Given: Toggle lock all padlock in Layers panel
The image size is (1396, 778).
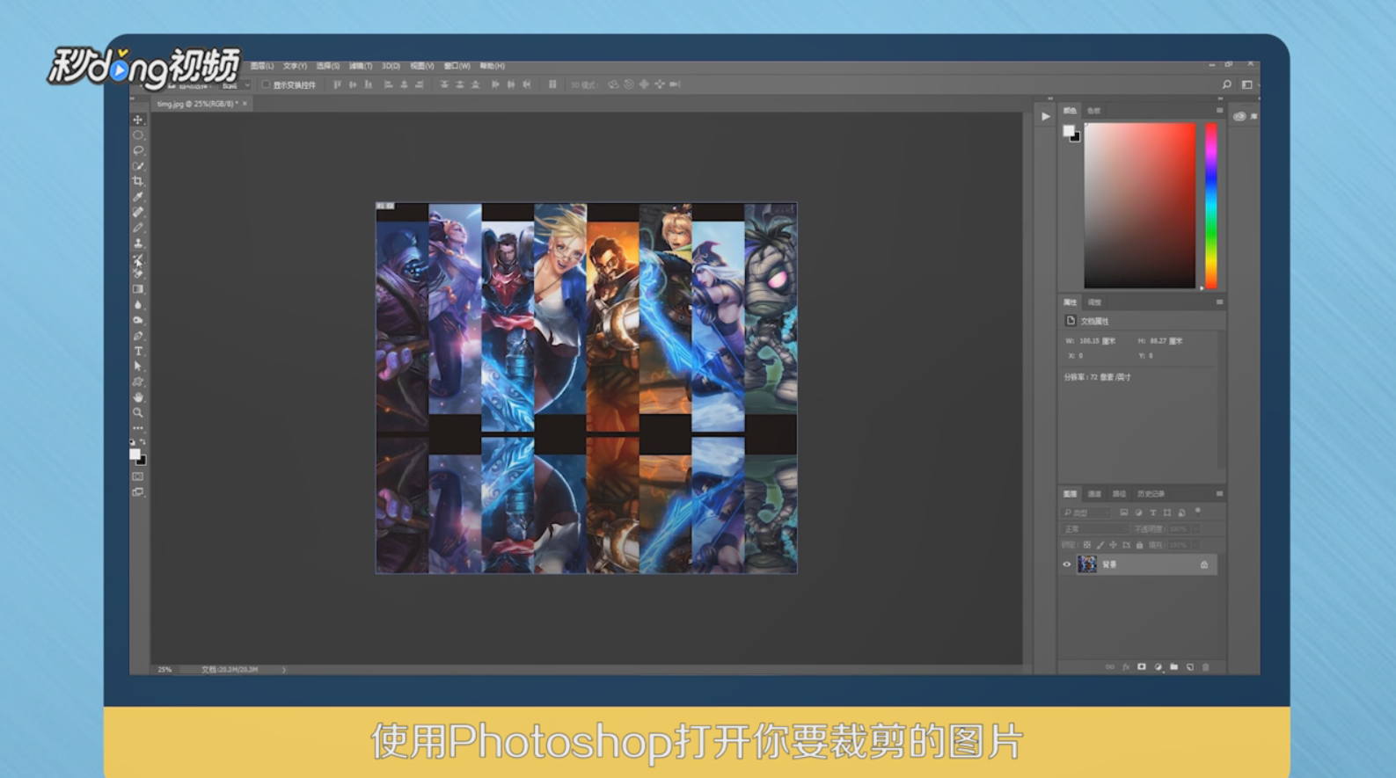Looking at the screenshot, I should (1139, 545).
